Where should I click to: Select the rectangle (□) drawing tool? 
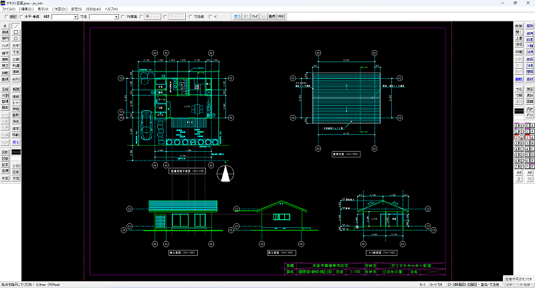[15, 32]
